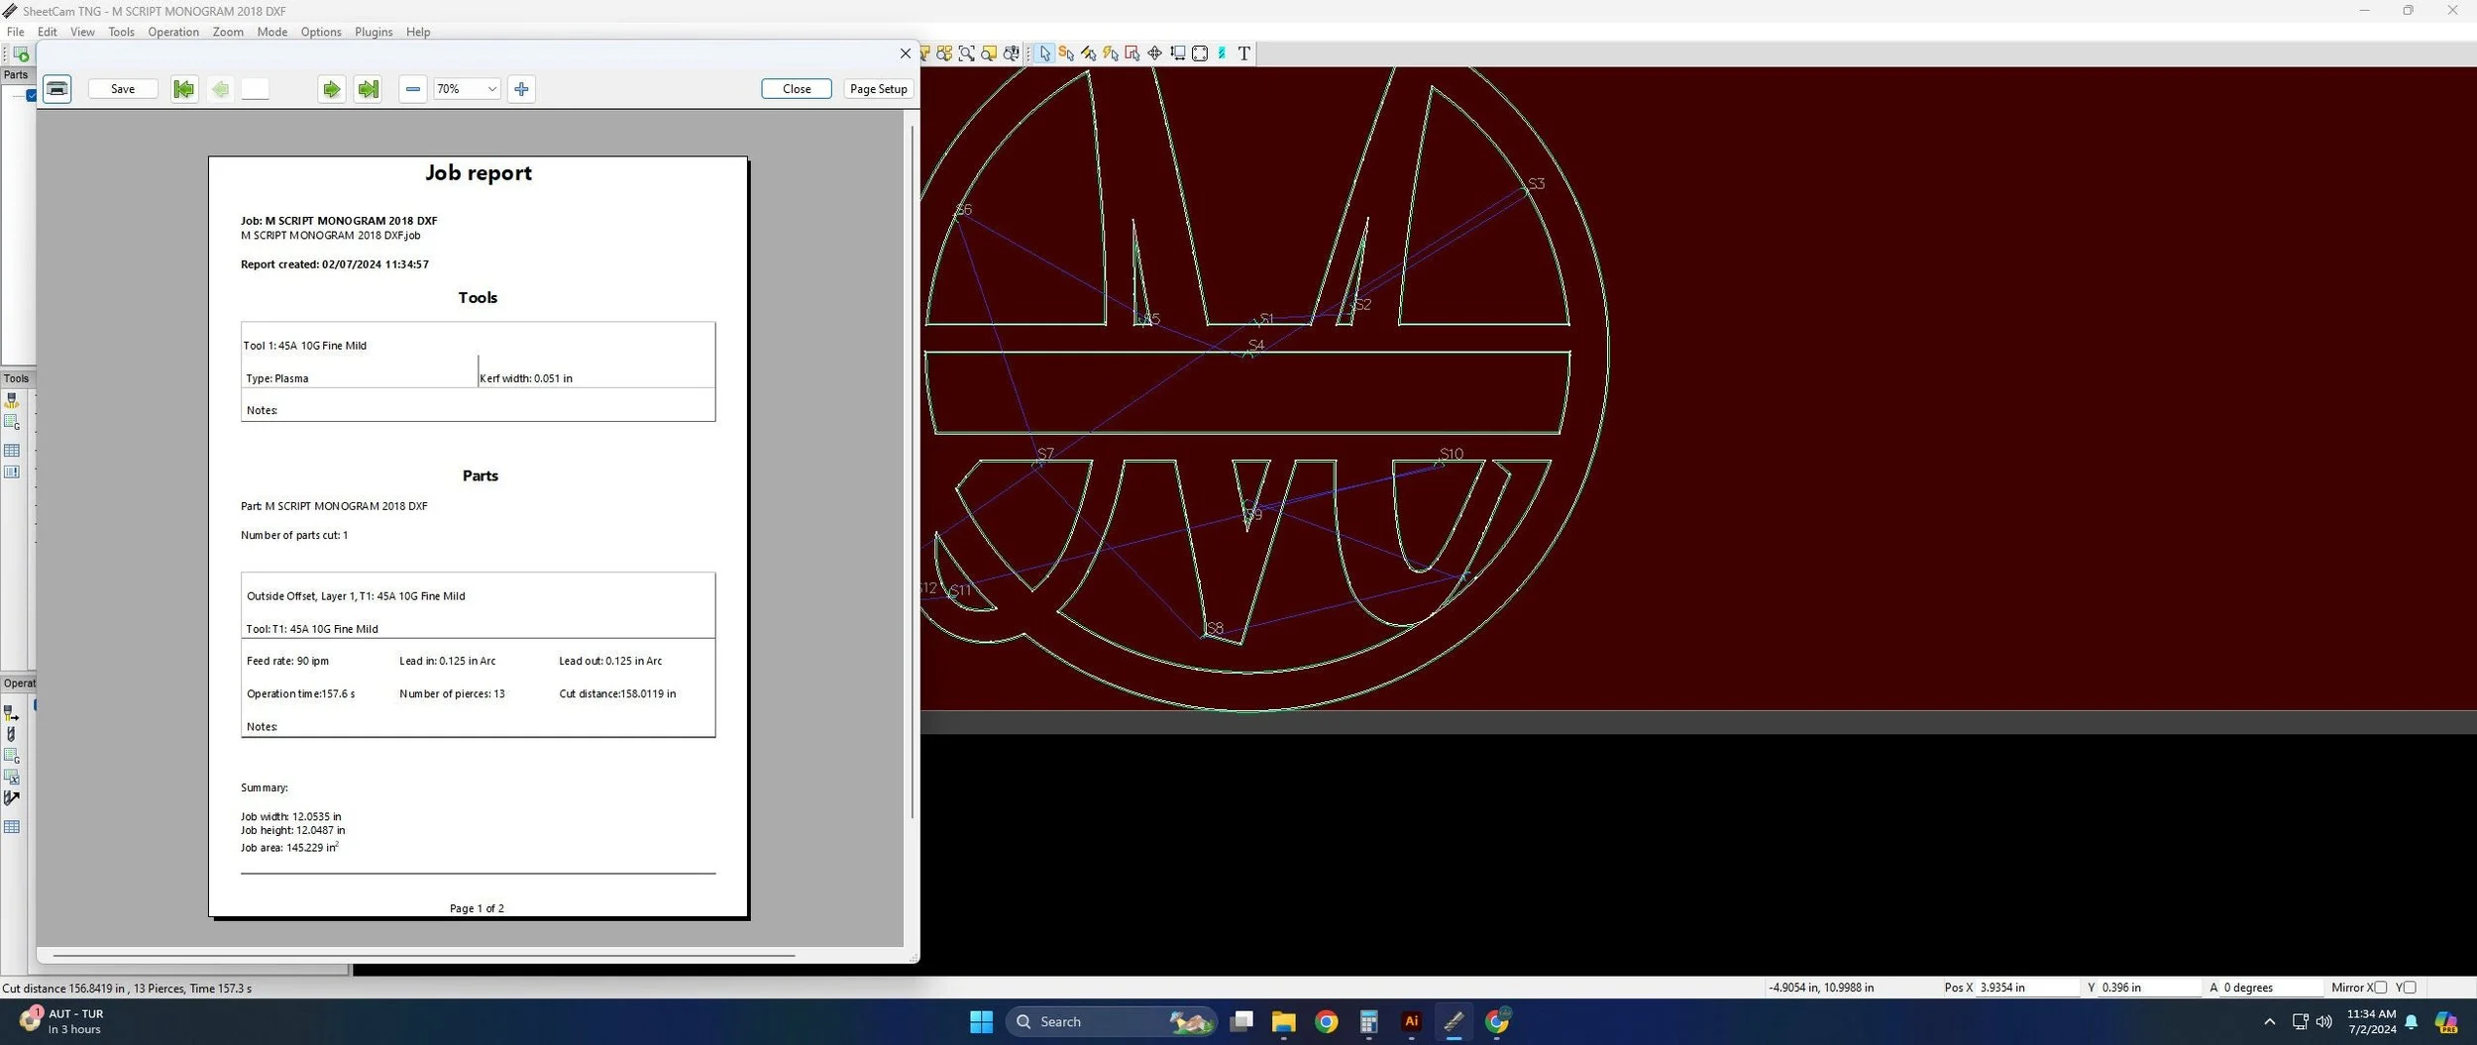Select the rounded rectangle corner tool
This screenshot has width=2477, height=1045.
1200,53
